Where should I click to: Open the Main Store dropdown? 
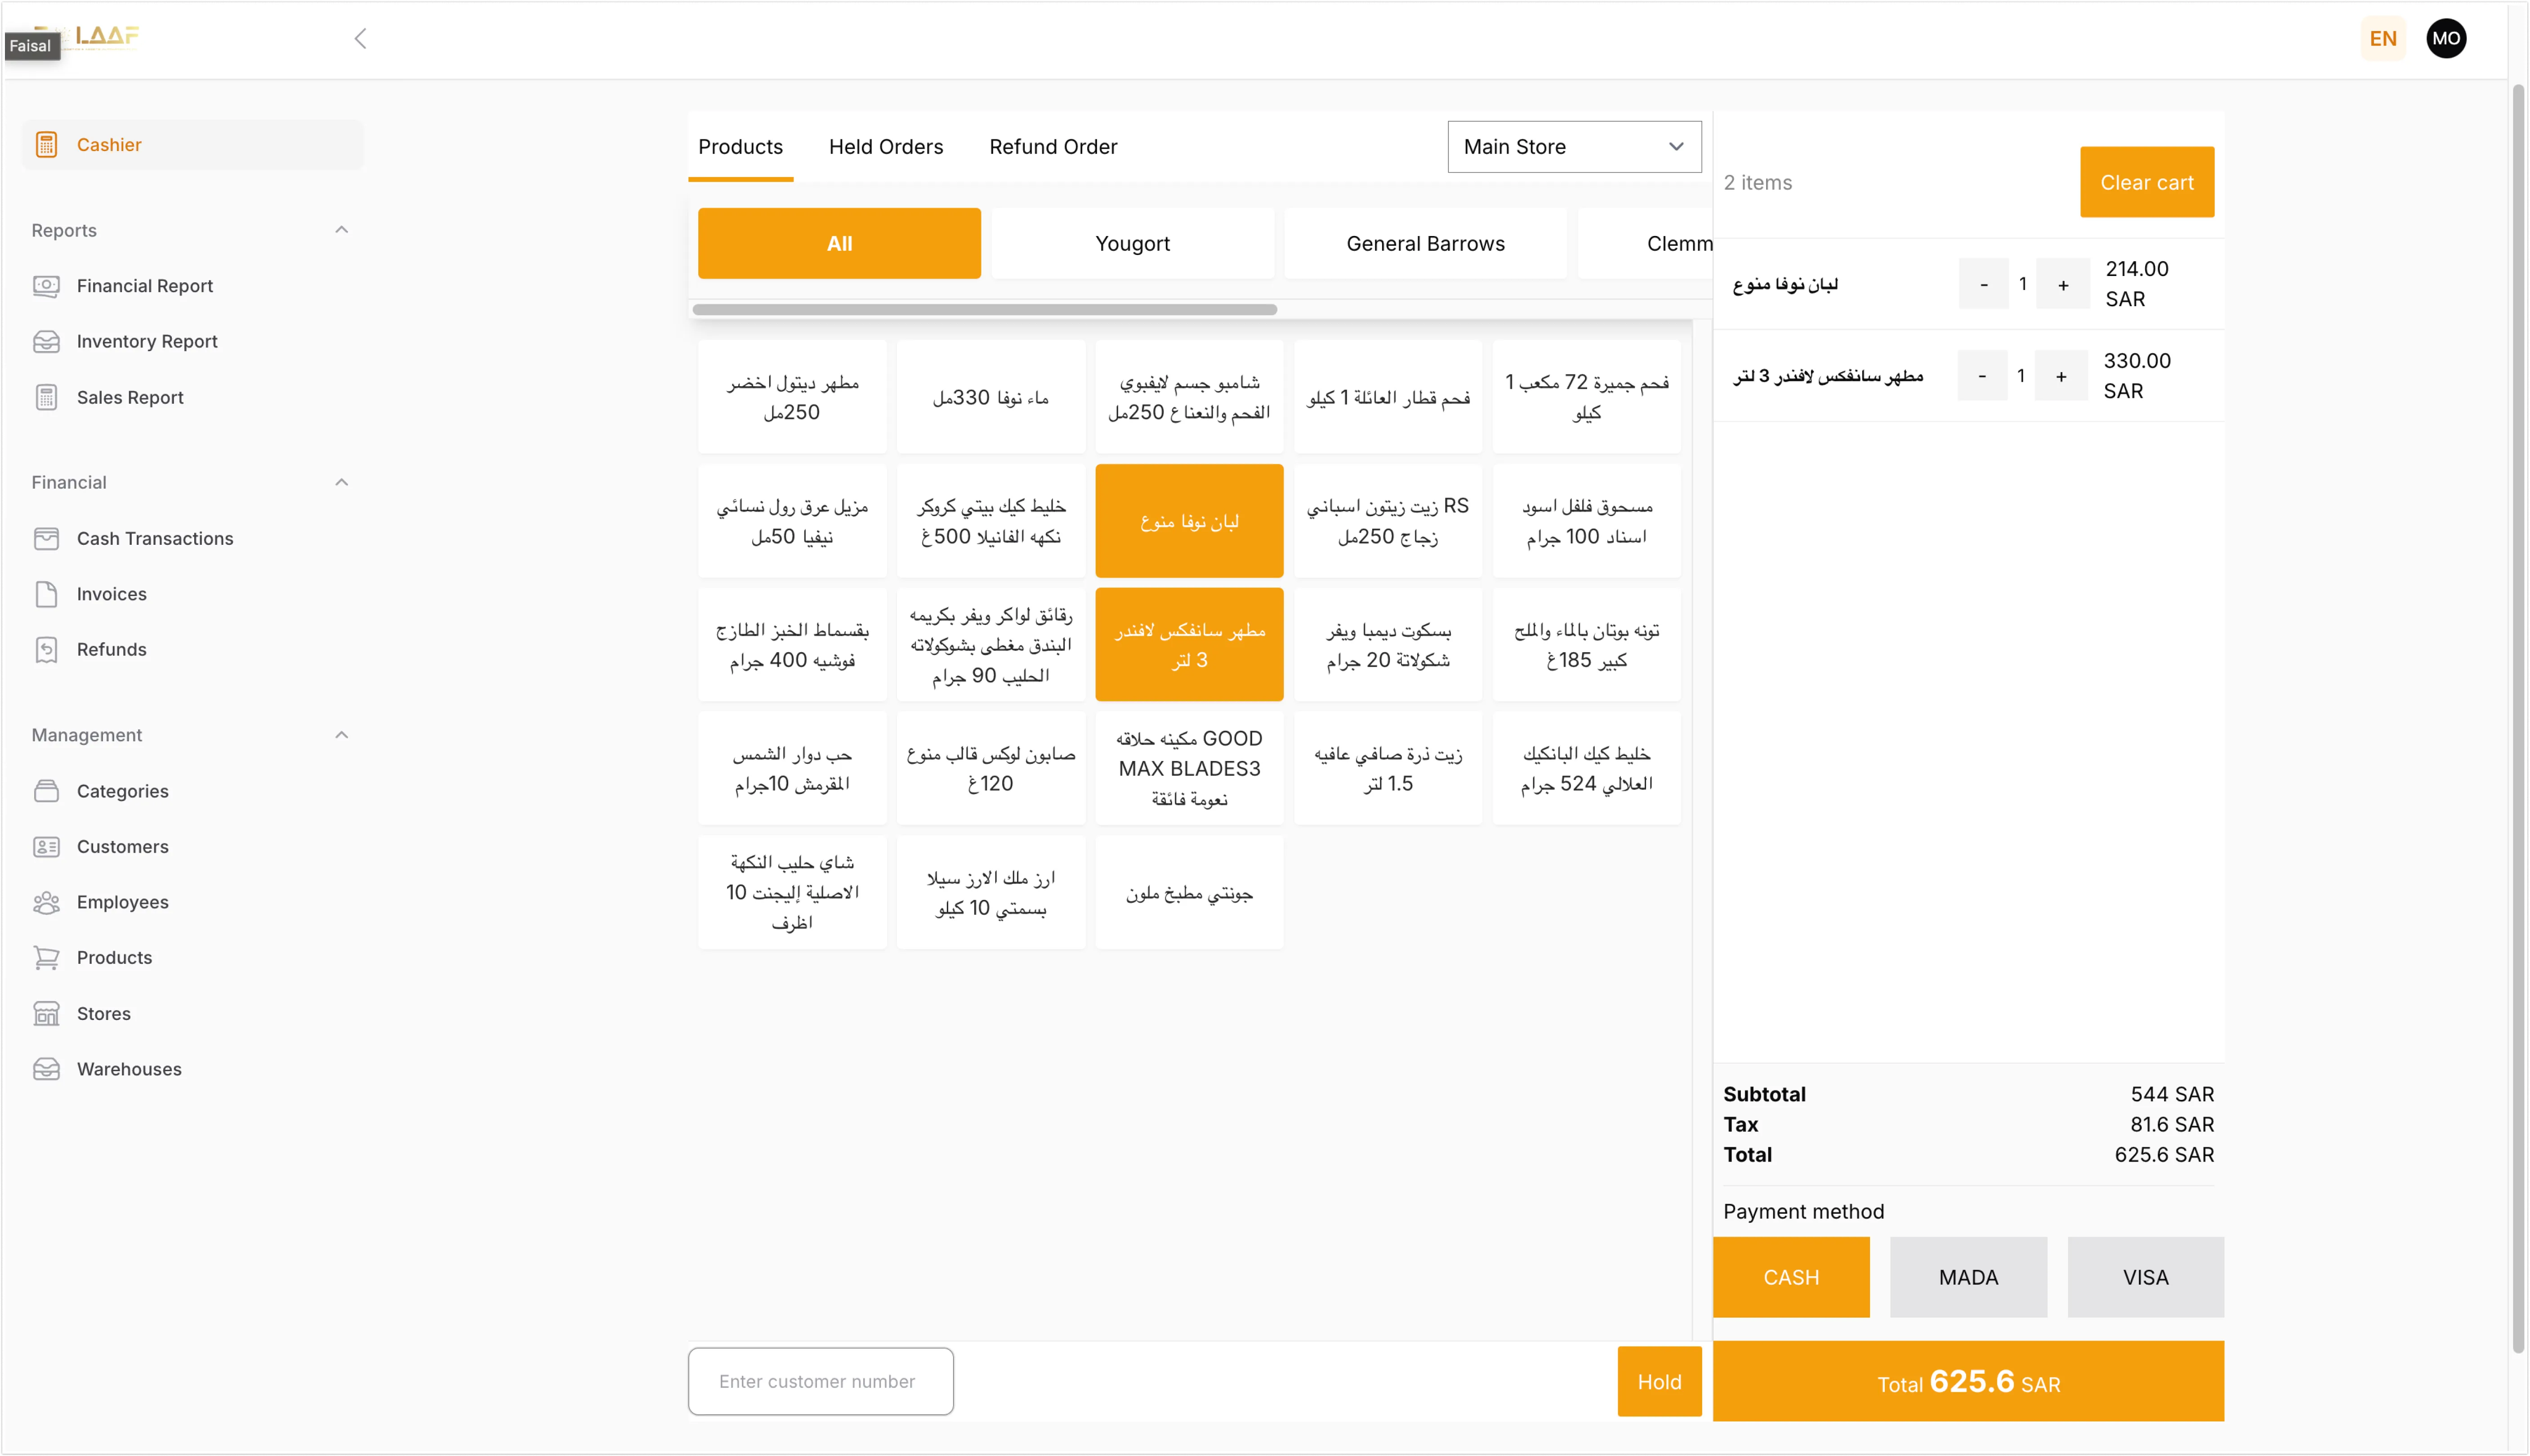click(1574, 147)
